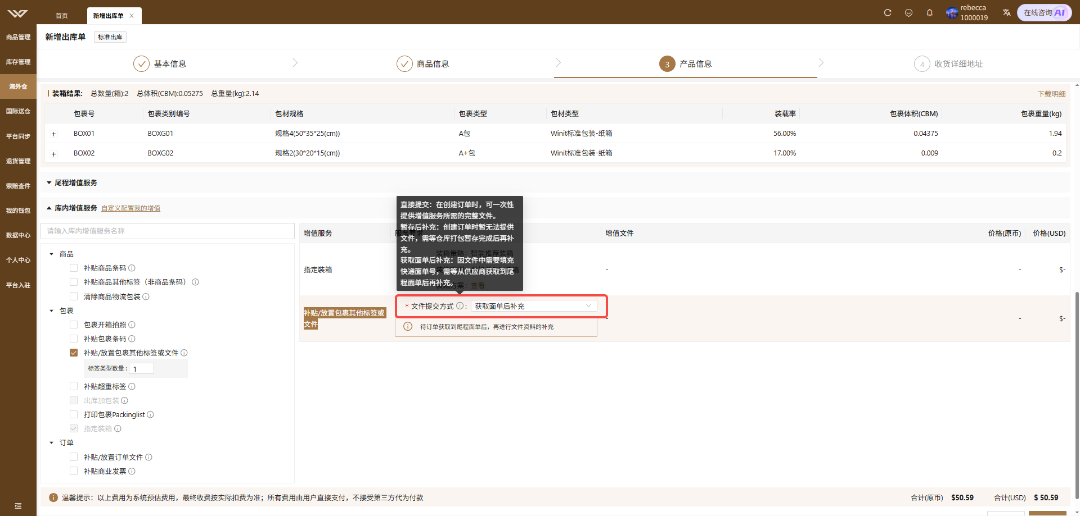Screen dimensions: 1080x516
Task: Expand the BOX02 row plus sign
Action: pyautogui.click(x=54, y=153)
